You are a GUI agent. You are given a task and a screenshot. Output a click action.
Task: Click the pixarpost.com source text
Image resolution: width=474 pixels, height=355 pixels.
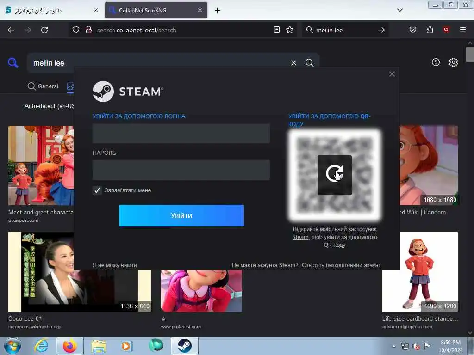23,220
